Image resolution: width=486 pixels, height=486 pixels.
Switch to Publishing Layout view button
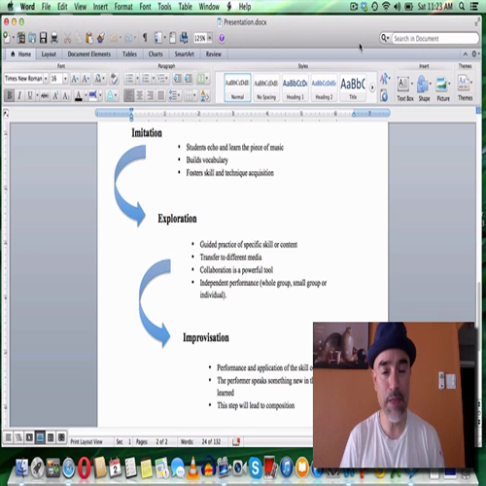tap(29, 437)
